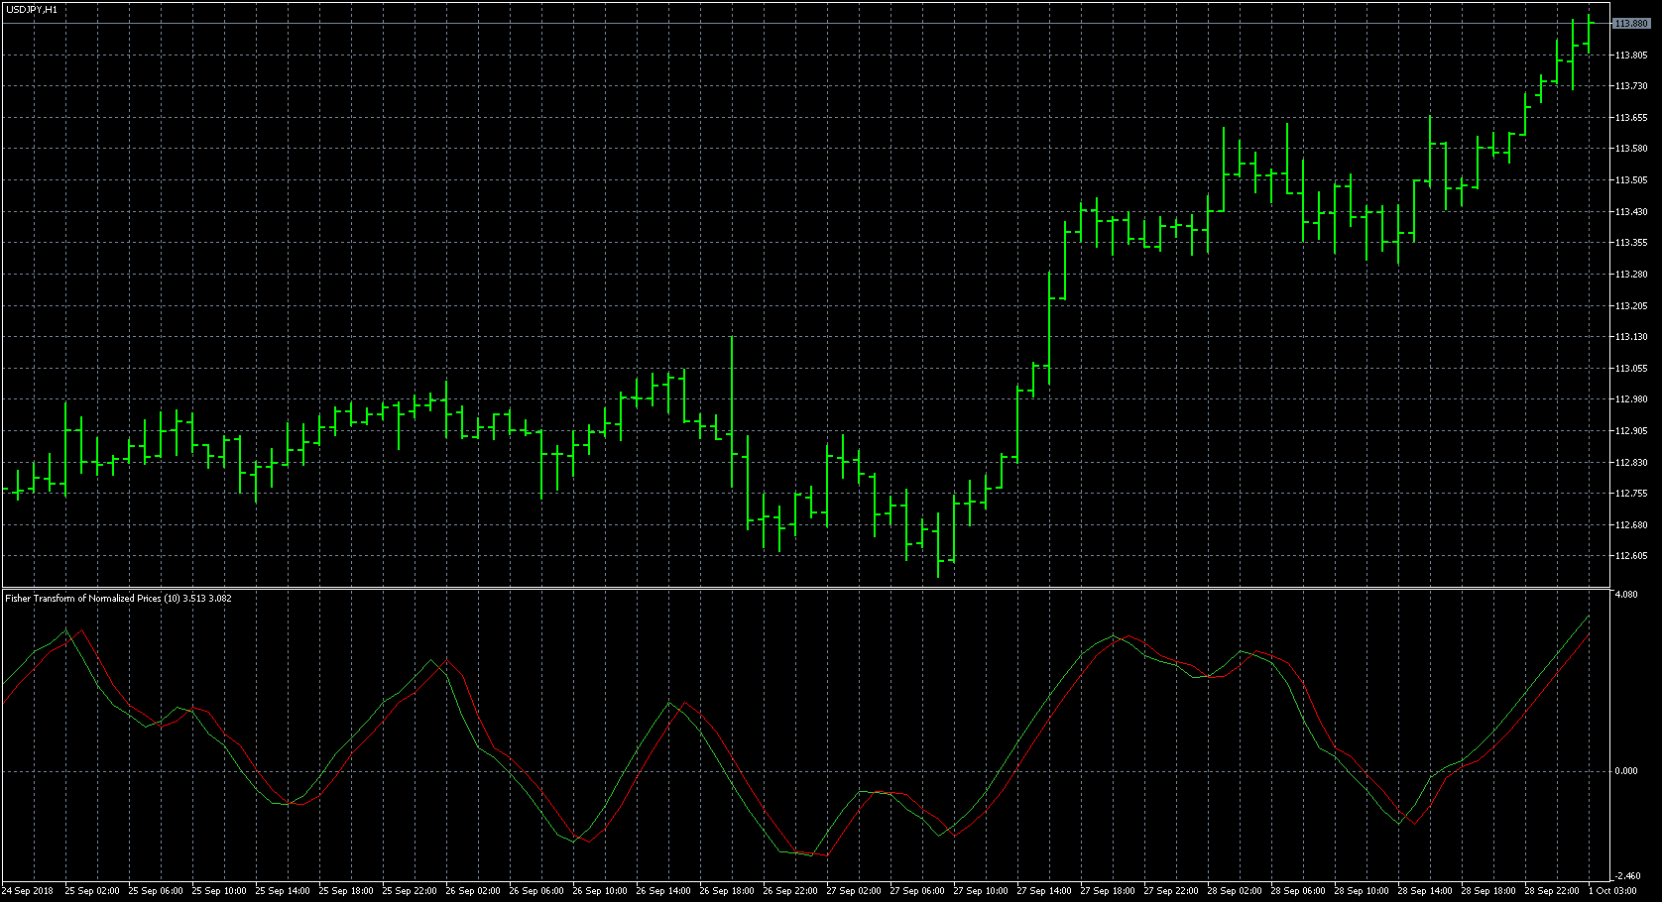This screenshot has height=902, width=1662.
Task: Select the 26 Sep 06:00 time axis label
Action: pos(536,891)
